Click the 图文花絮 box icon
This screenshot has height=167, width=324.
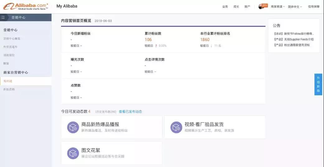(x=73, y=153)
